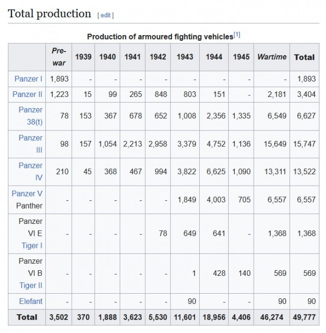Follow the Tiger I link
326x333 pixels.
pyautogui.click(x=32, y=245)
